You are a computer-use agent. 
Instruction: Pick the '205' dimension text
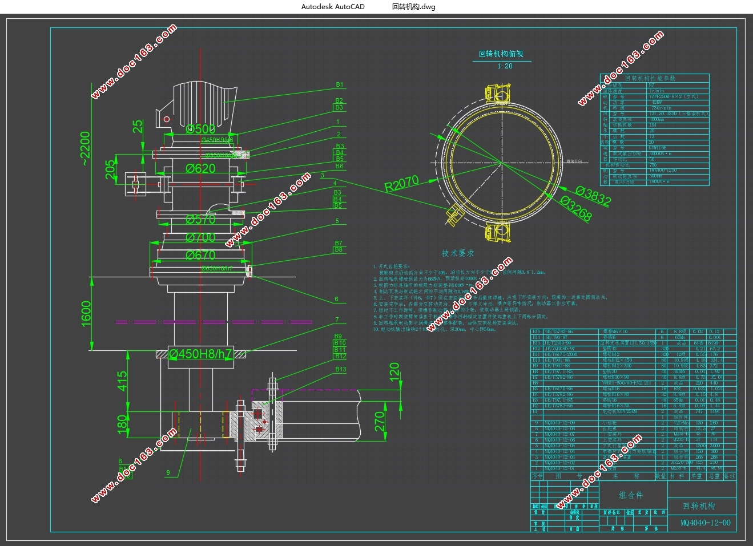[111, 169]
